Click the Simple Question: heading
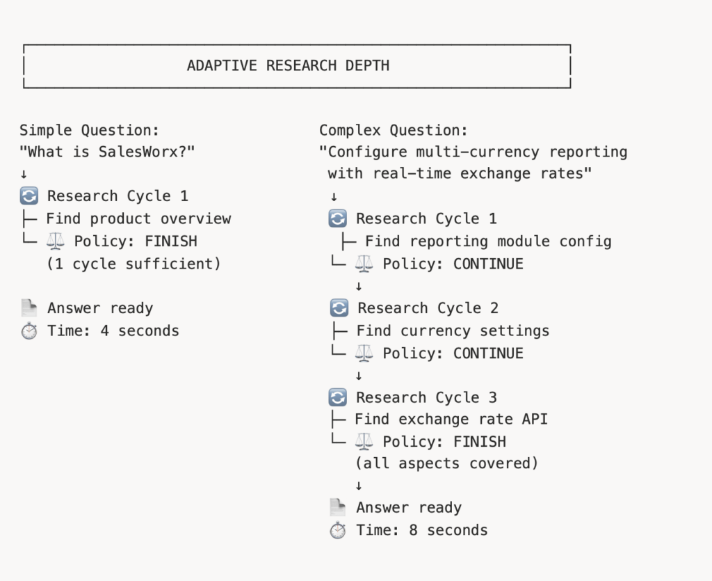Viewport: 712px width, 581px height. [90, 130]
